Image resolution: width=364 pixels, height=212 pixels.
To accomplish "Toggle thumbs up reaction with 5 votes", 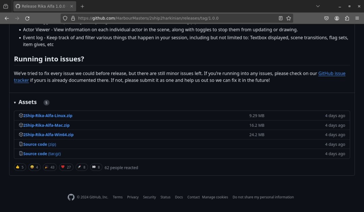I will 20,167.
